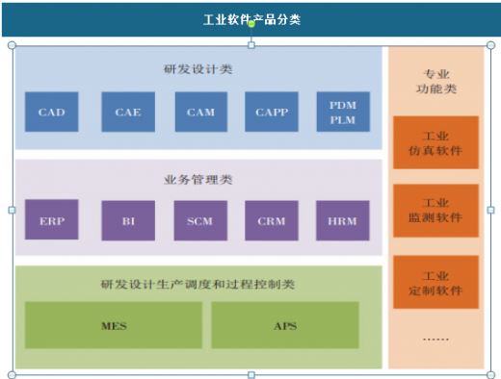Screen dimensions: 501x379
Task: Click the top-left circular corner handle
Action: 12,45
